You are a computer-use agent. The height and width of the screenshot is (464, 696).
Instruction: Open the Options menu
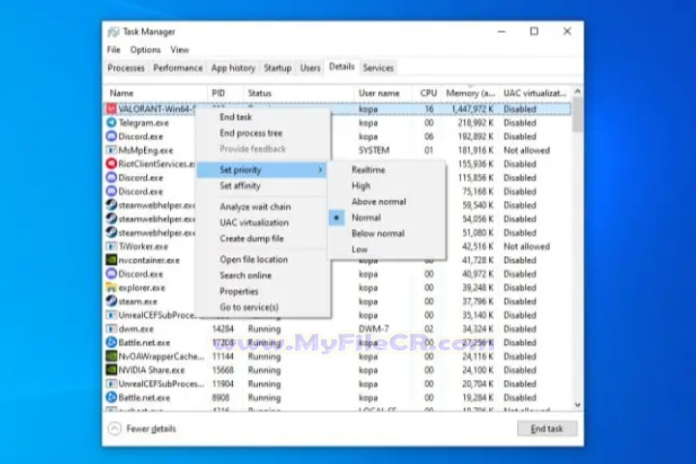[x=145, y=49]
